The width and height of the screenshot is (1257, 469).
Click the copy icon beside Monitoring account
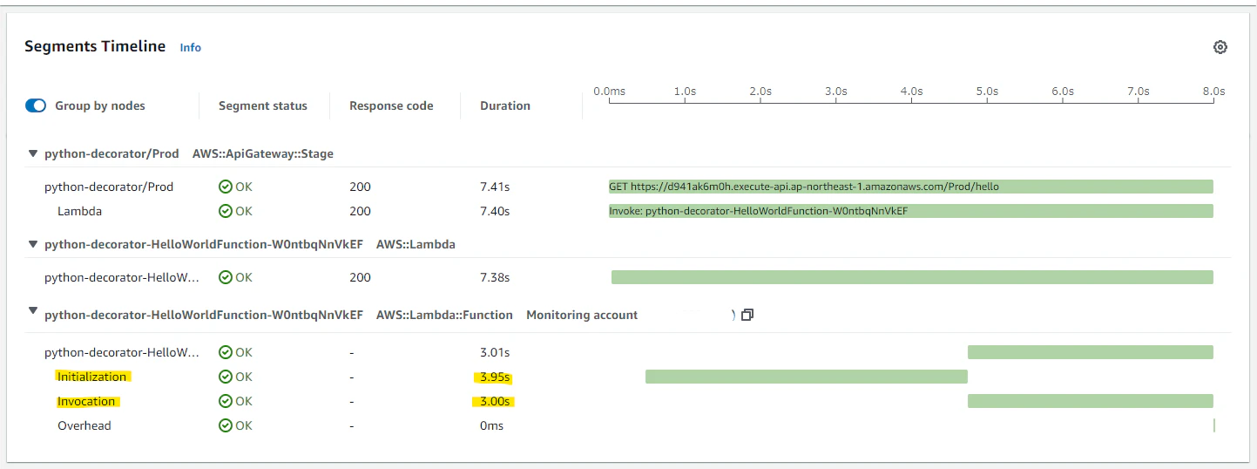[x=747, y=315]
